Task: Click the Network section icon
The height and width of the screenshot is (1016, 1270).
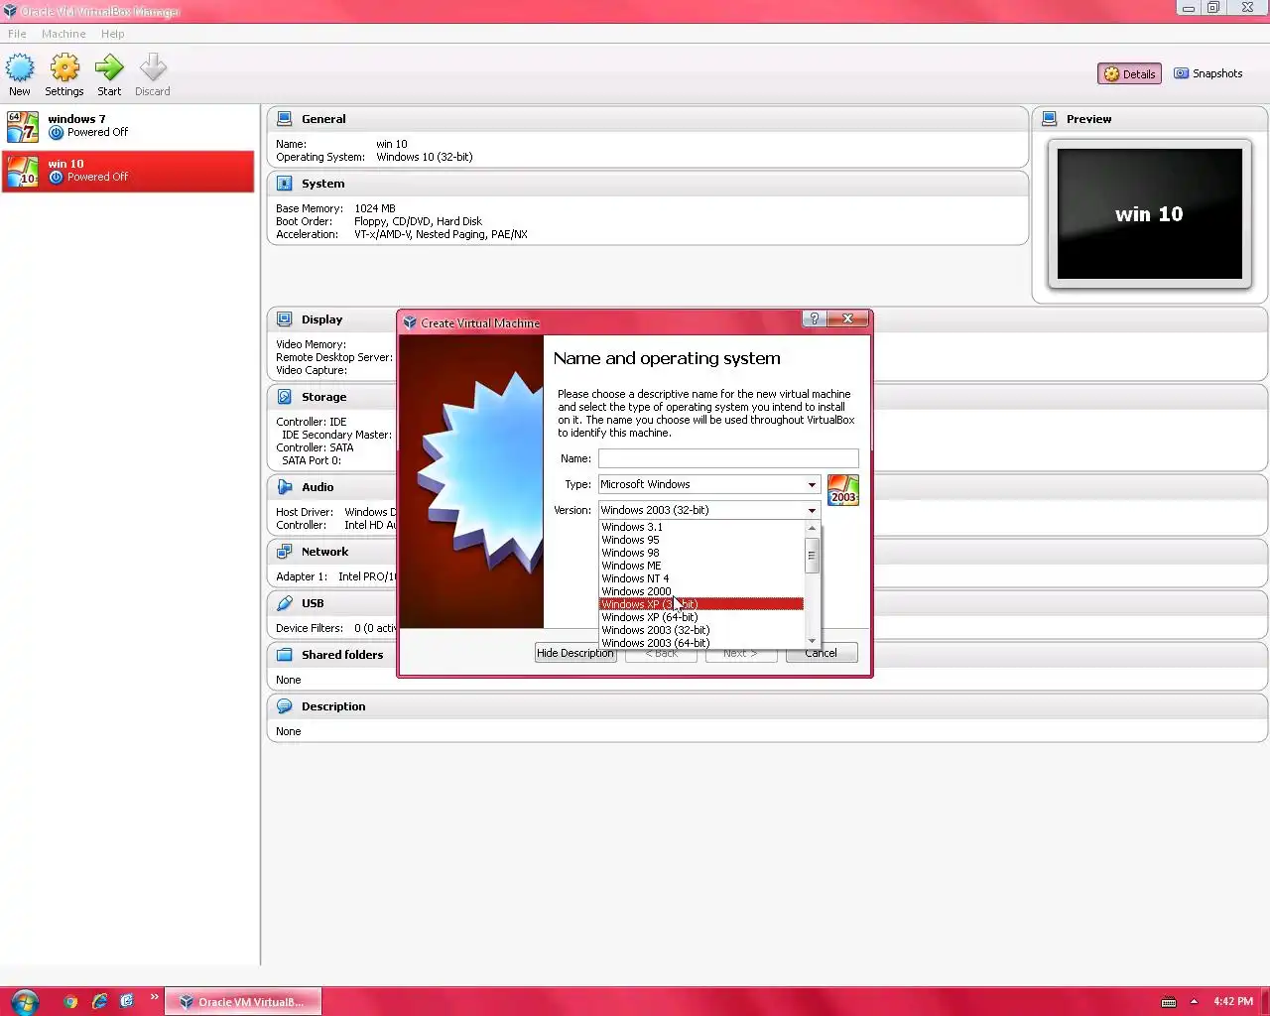Action: point(285,552)
